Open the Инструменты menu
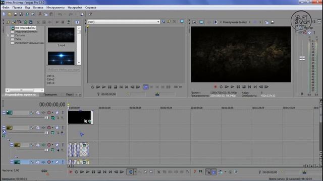The width and height of the screenshot is (323, 181). tap(56, 8)
